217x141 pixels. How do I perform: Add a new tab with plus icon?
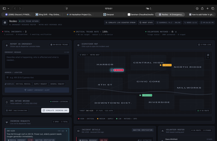tap(208, 8)
